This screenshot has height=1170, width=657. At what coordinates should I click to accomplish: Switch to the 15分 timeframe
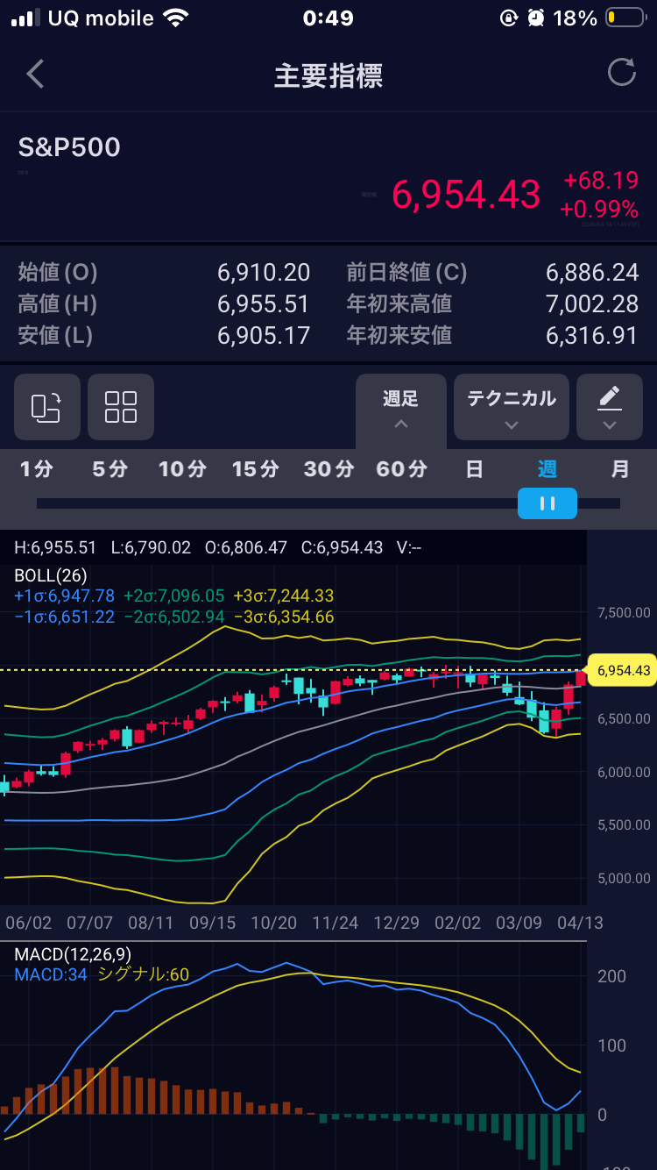point(255,469)
